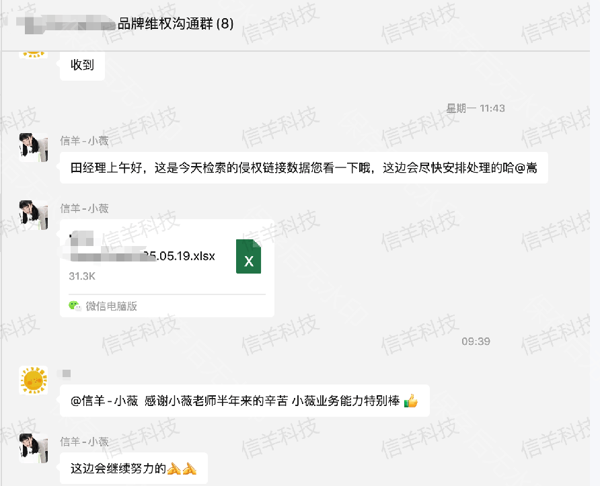Click the @信羊-小薇 mention text
The image size is (600, 486).
click(104, 401)
